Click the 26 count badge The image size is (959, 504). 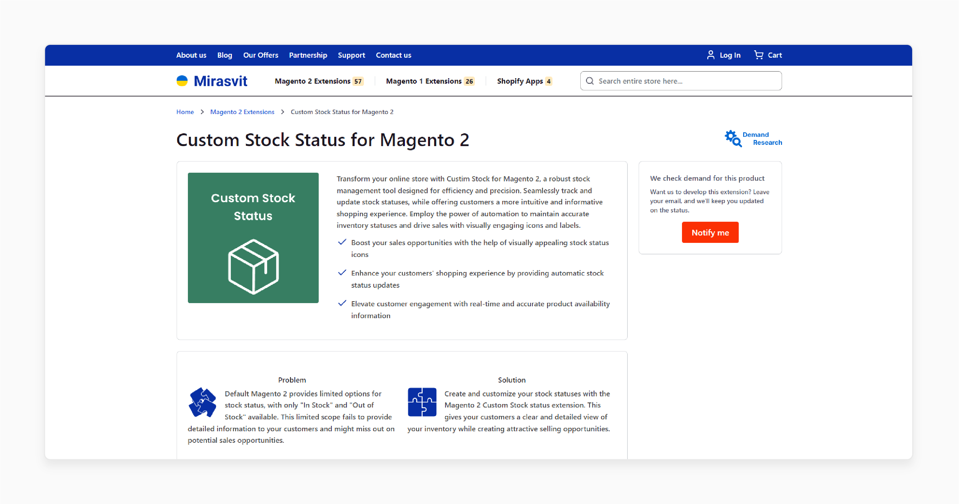coord(469,81)
